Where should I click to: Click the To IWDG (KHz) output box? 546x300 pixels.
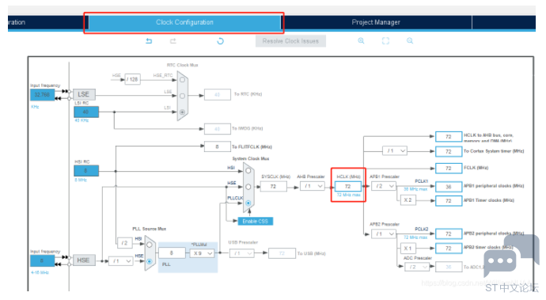tap(218, 129)
